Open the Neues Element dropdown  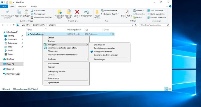[x=109, y=11]
